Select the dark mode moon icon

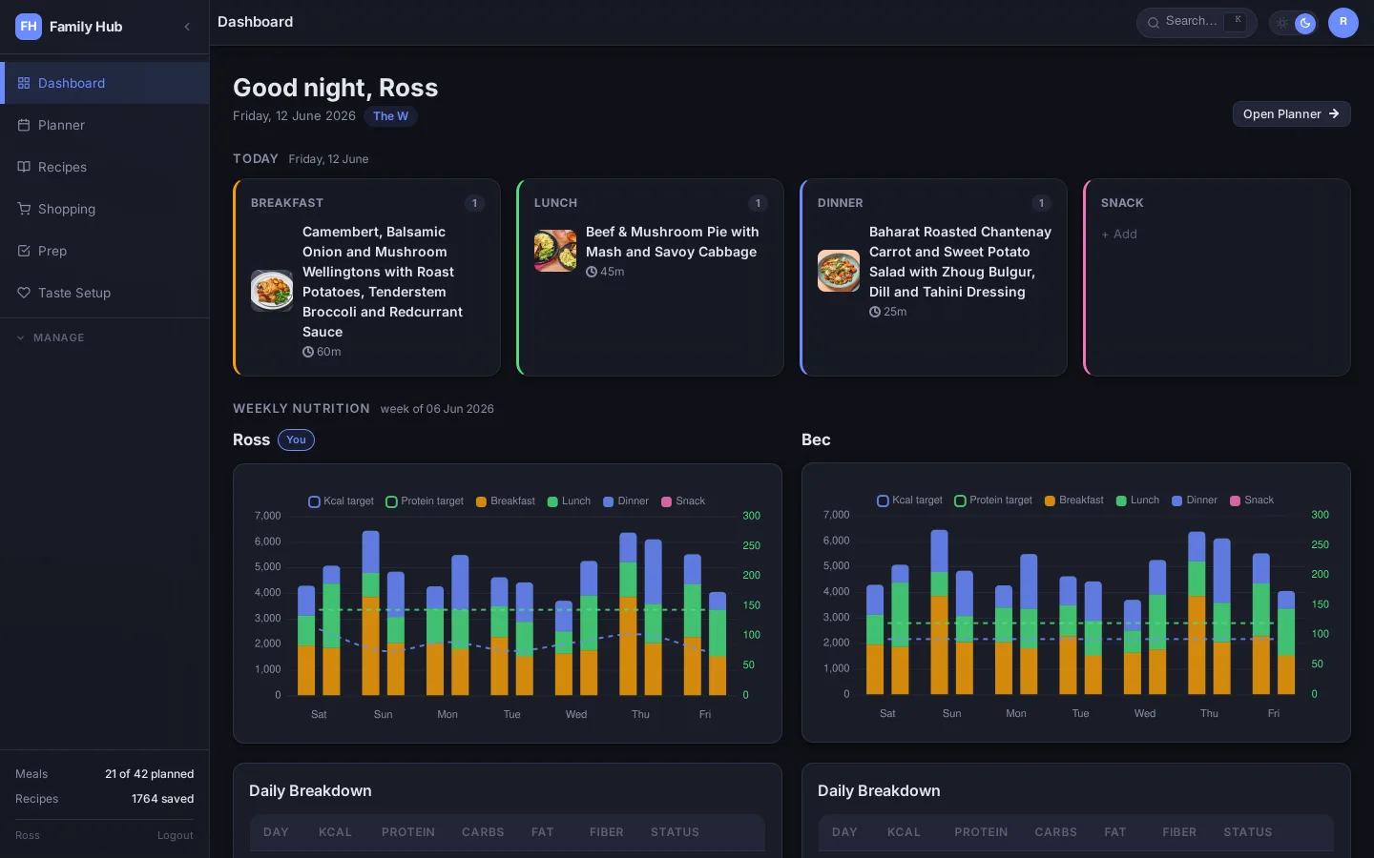pyautogui.click(x=1305, y=23)
